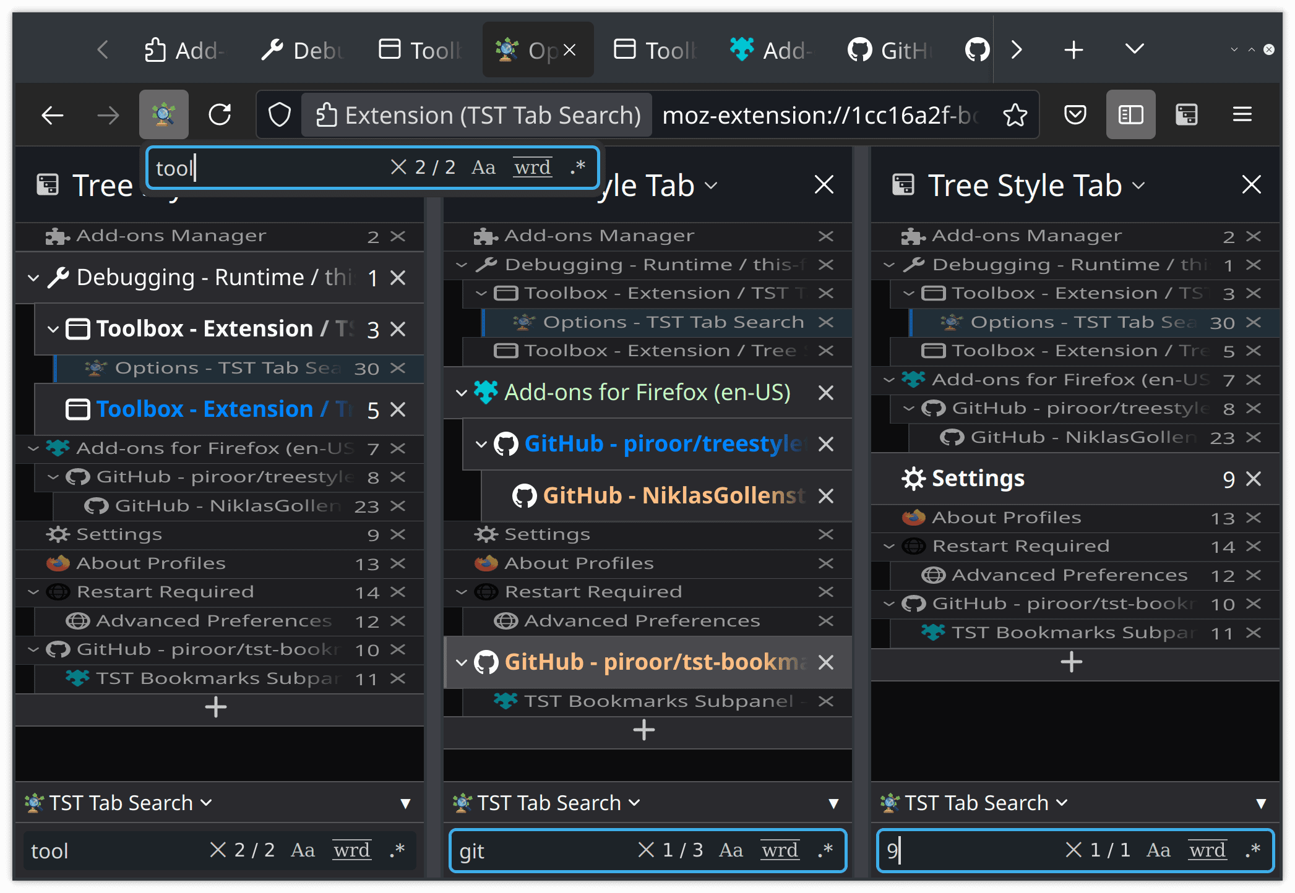Expand the TST Tab Search dropdown in the middle panel
Image resolution: width=1295 pixels, height=893 pixels.
(635, 803)
